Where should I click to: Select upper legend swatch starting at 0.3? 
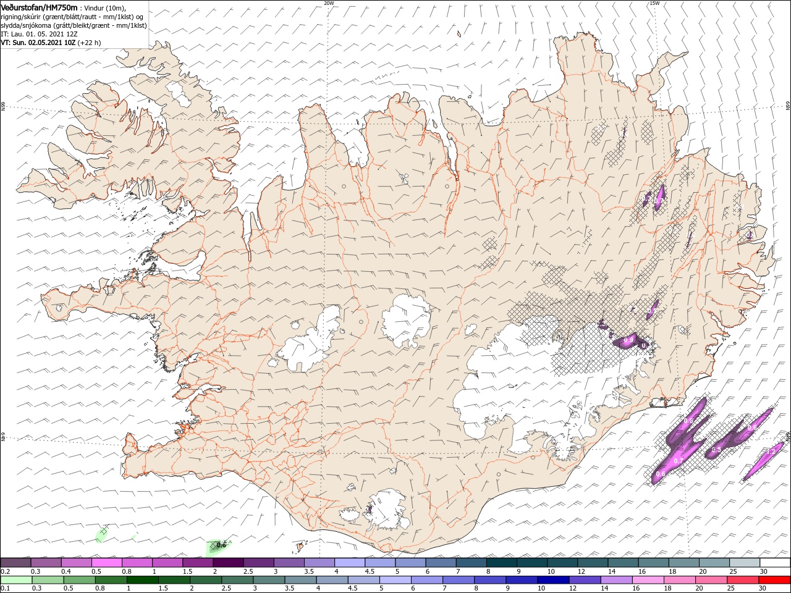tap(46, 563)
